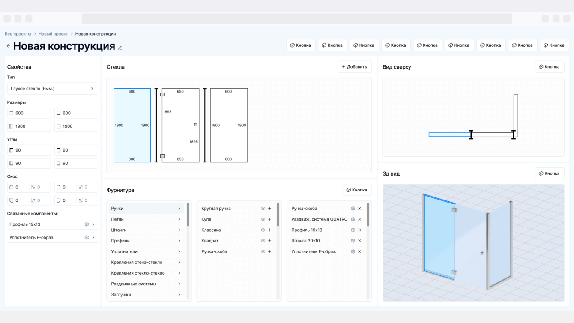
Task: Click the first Кнопка button in top toolbar
Action: (x=301, y=45)
